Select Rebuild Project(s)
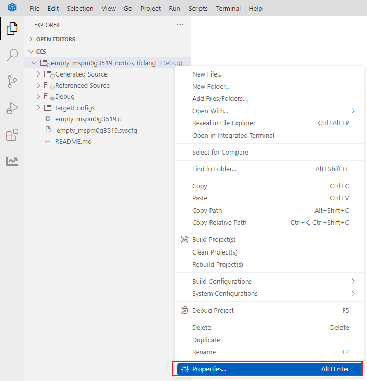The image size is (367, 381). 270,264
